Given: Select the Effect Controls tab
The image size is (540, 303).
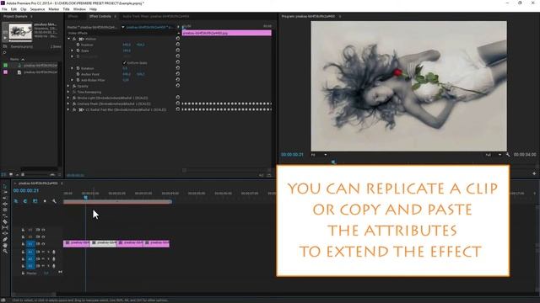Looking at the screenshot, I should pos(100,16).
